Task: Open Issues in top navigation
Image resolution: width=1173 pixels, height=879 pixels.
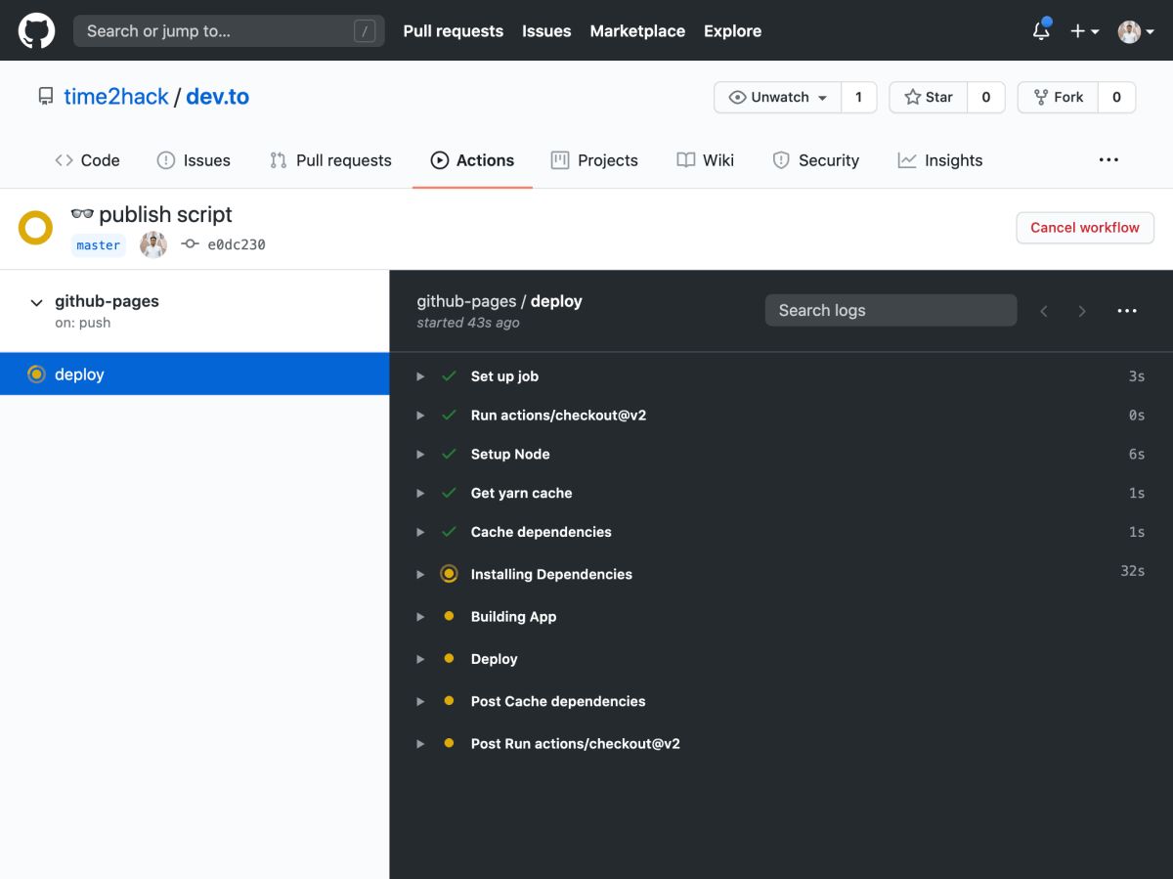Action: (546, 31)
